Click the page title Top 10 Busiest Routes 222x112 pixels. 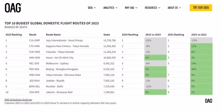click(x=51, y=23)
